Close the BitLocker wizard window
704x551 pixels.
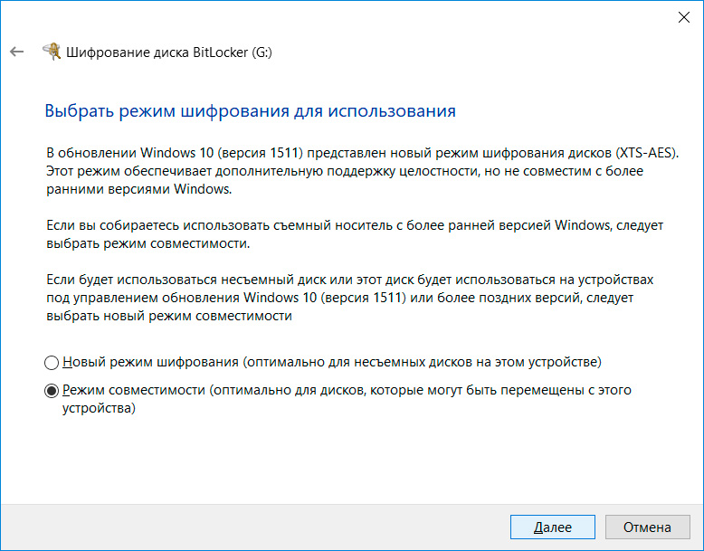682,16
